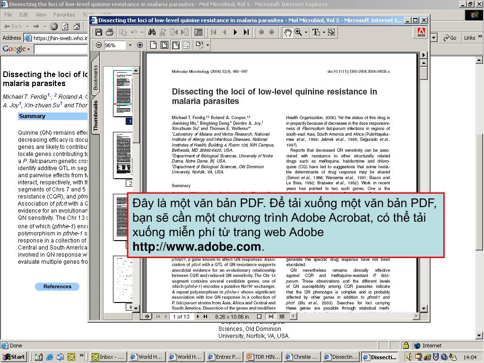The width and height of the screenshot is (484, 363).
Task: Click the IE Home icon
Action: pyautogui.click(x=77, y=26)
